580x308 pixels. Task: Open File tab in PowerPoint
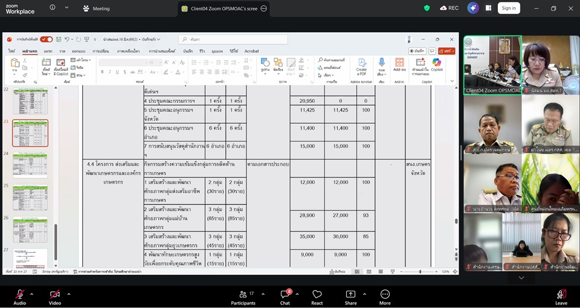(x=12, y=51)
